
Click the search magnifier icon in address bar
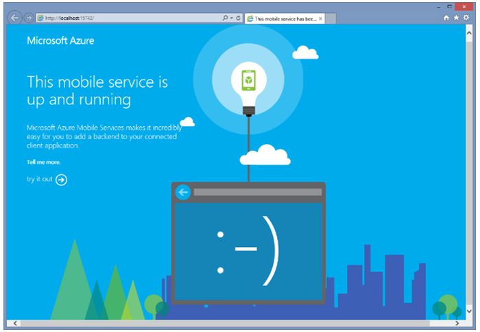(225, 18)
